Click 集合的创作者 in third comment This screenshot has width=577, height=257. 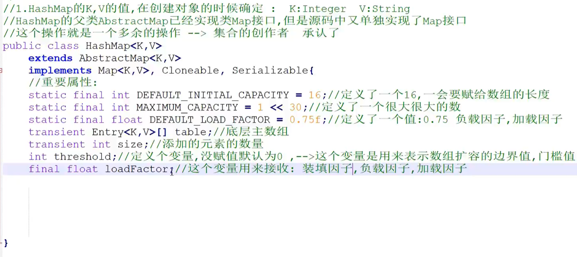[251, 33]
